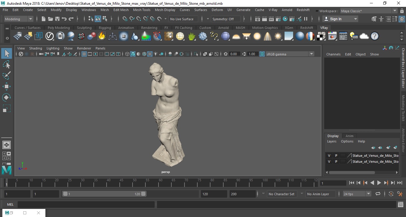Select the Select tool arrow
The height and width of the screenshot is (217, 406).
coord(7,53)
